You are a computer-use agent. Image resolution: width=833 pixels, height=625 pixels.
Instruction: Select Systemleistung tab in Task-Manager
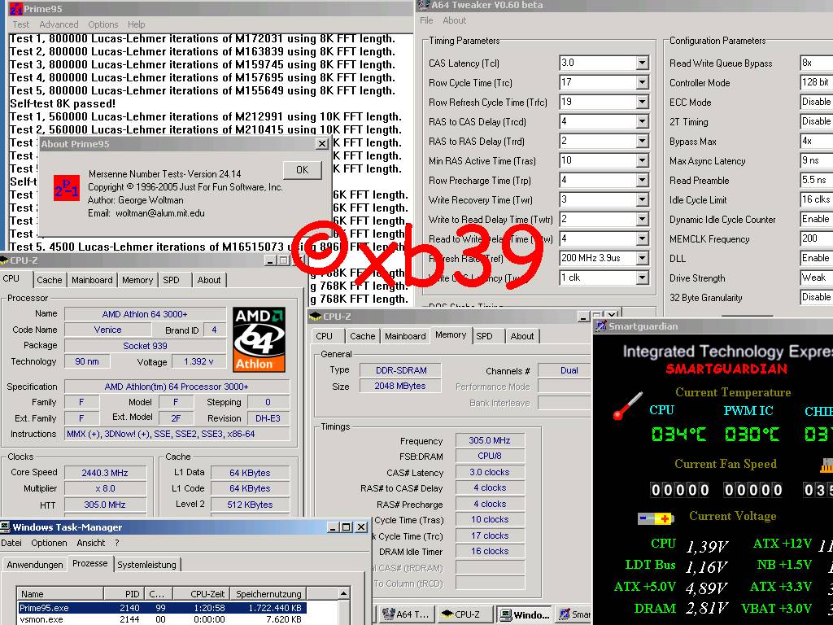[146, 565]
